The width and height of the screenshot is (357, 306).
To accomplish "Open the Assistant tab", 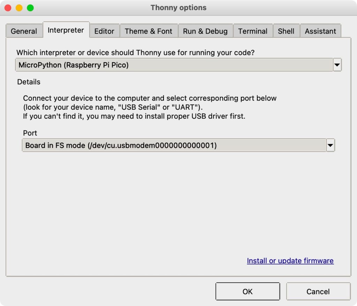I will (320, 31).
